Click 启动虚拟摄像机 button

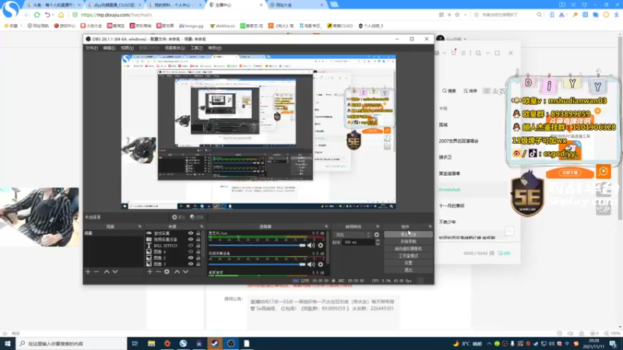408,248
